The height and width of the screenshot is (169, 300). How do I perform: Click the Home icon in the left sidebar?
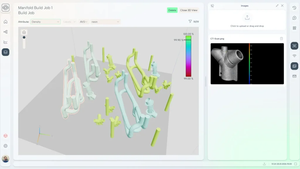coord(5,22)
